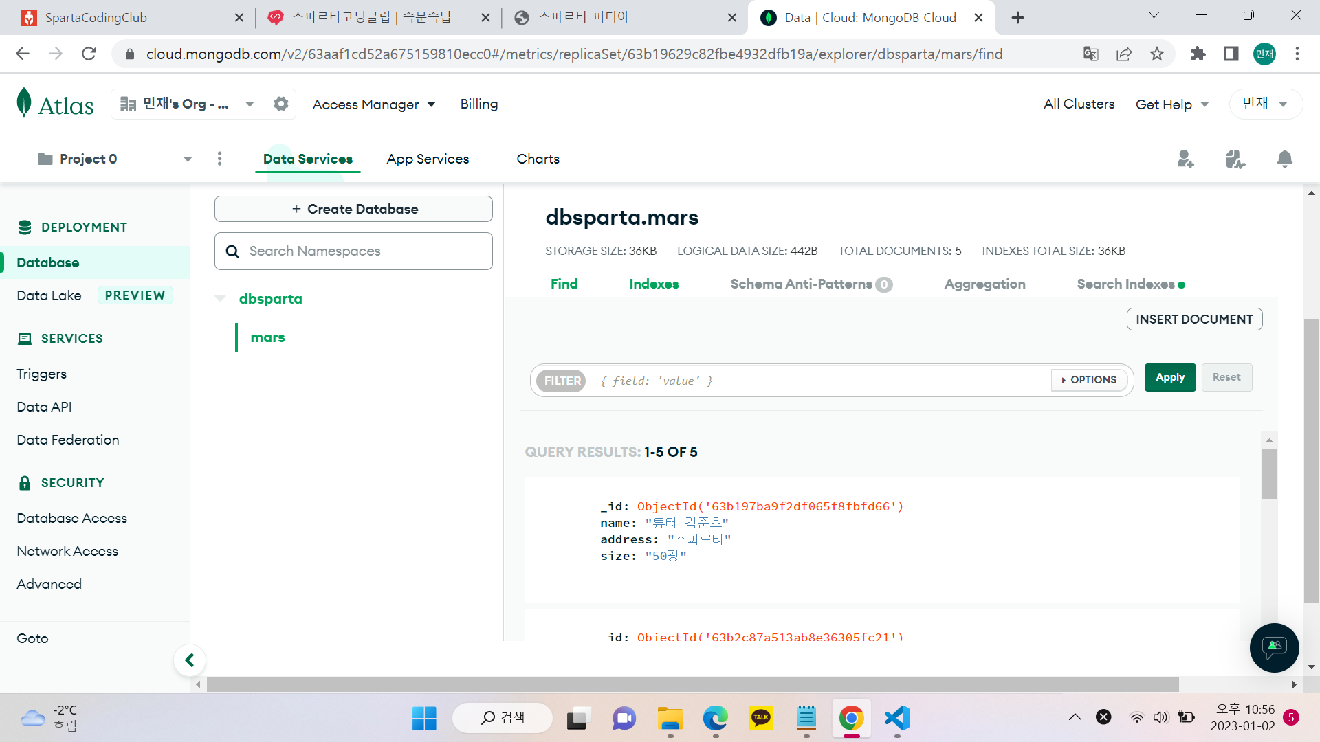Open Network Access in sidebar
The image size is (1320, 742).
pyautogui.click(x=67, y=551)
